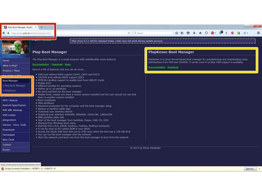The image size is (262, 196).
Task: Open Downloads sidebar item
Action: 15,130
